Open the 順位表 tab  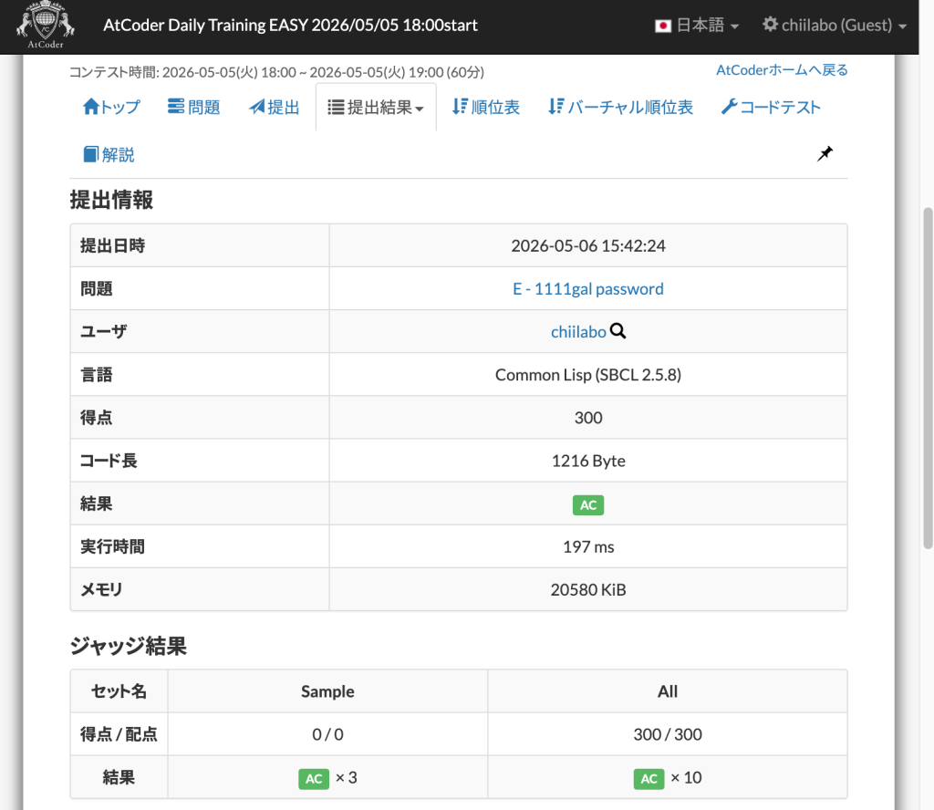[485, 108]
